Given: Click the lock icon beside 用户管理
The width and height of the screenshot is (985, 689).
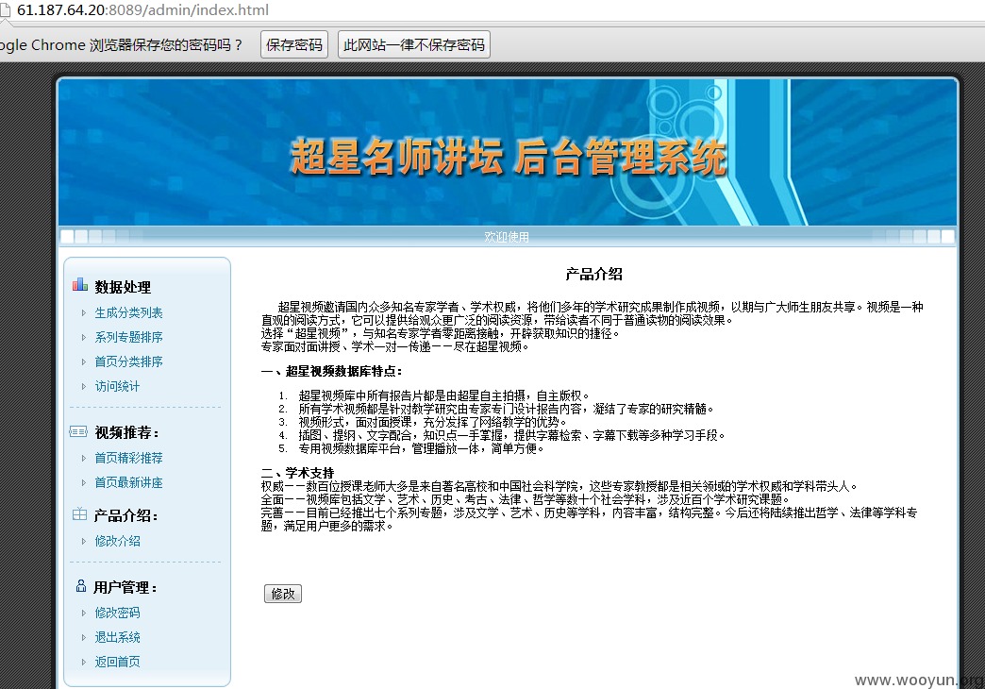Looking at the screenshot, I should 81,585.
